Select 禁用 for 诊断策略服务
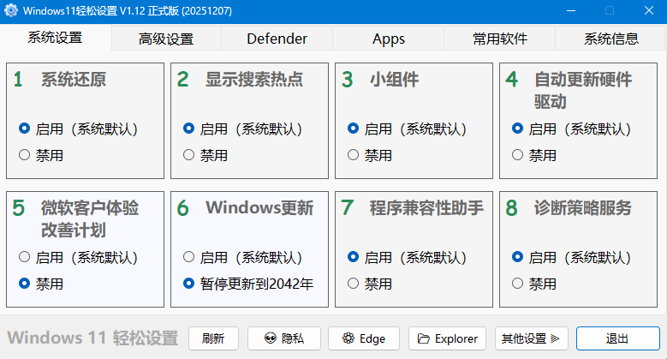Screen dimensions: 667x359 pyautogui.click(x=518, y=284)
